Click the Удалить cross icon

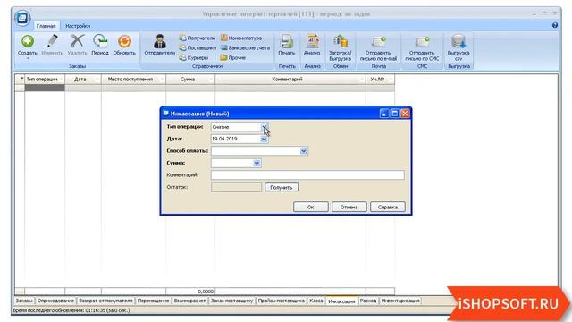[x=78, y=41]
